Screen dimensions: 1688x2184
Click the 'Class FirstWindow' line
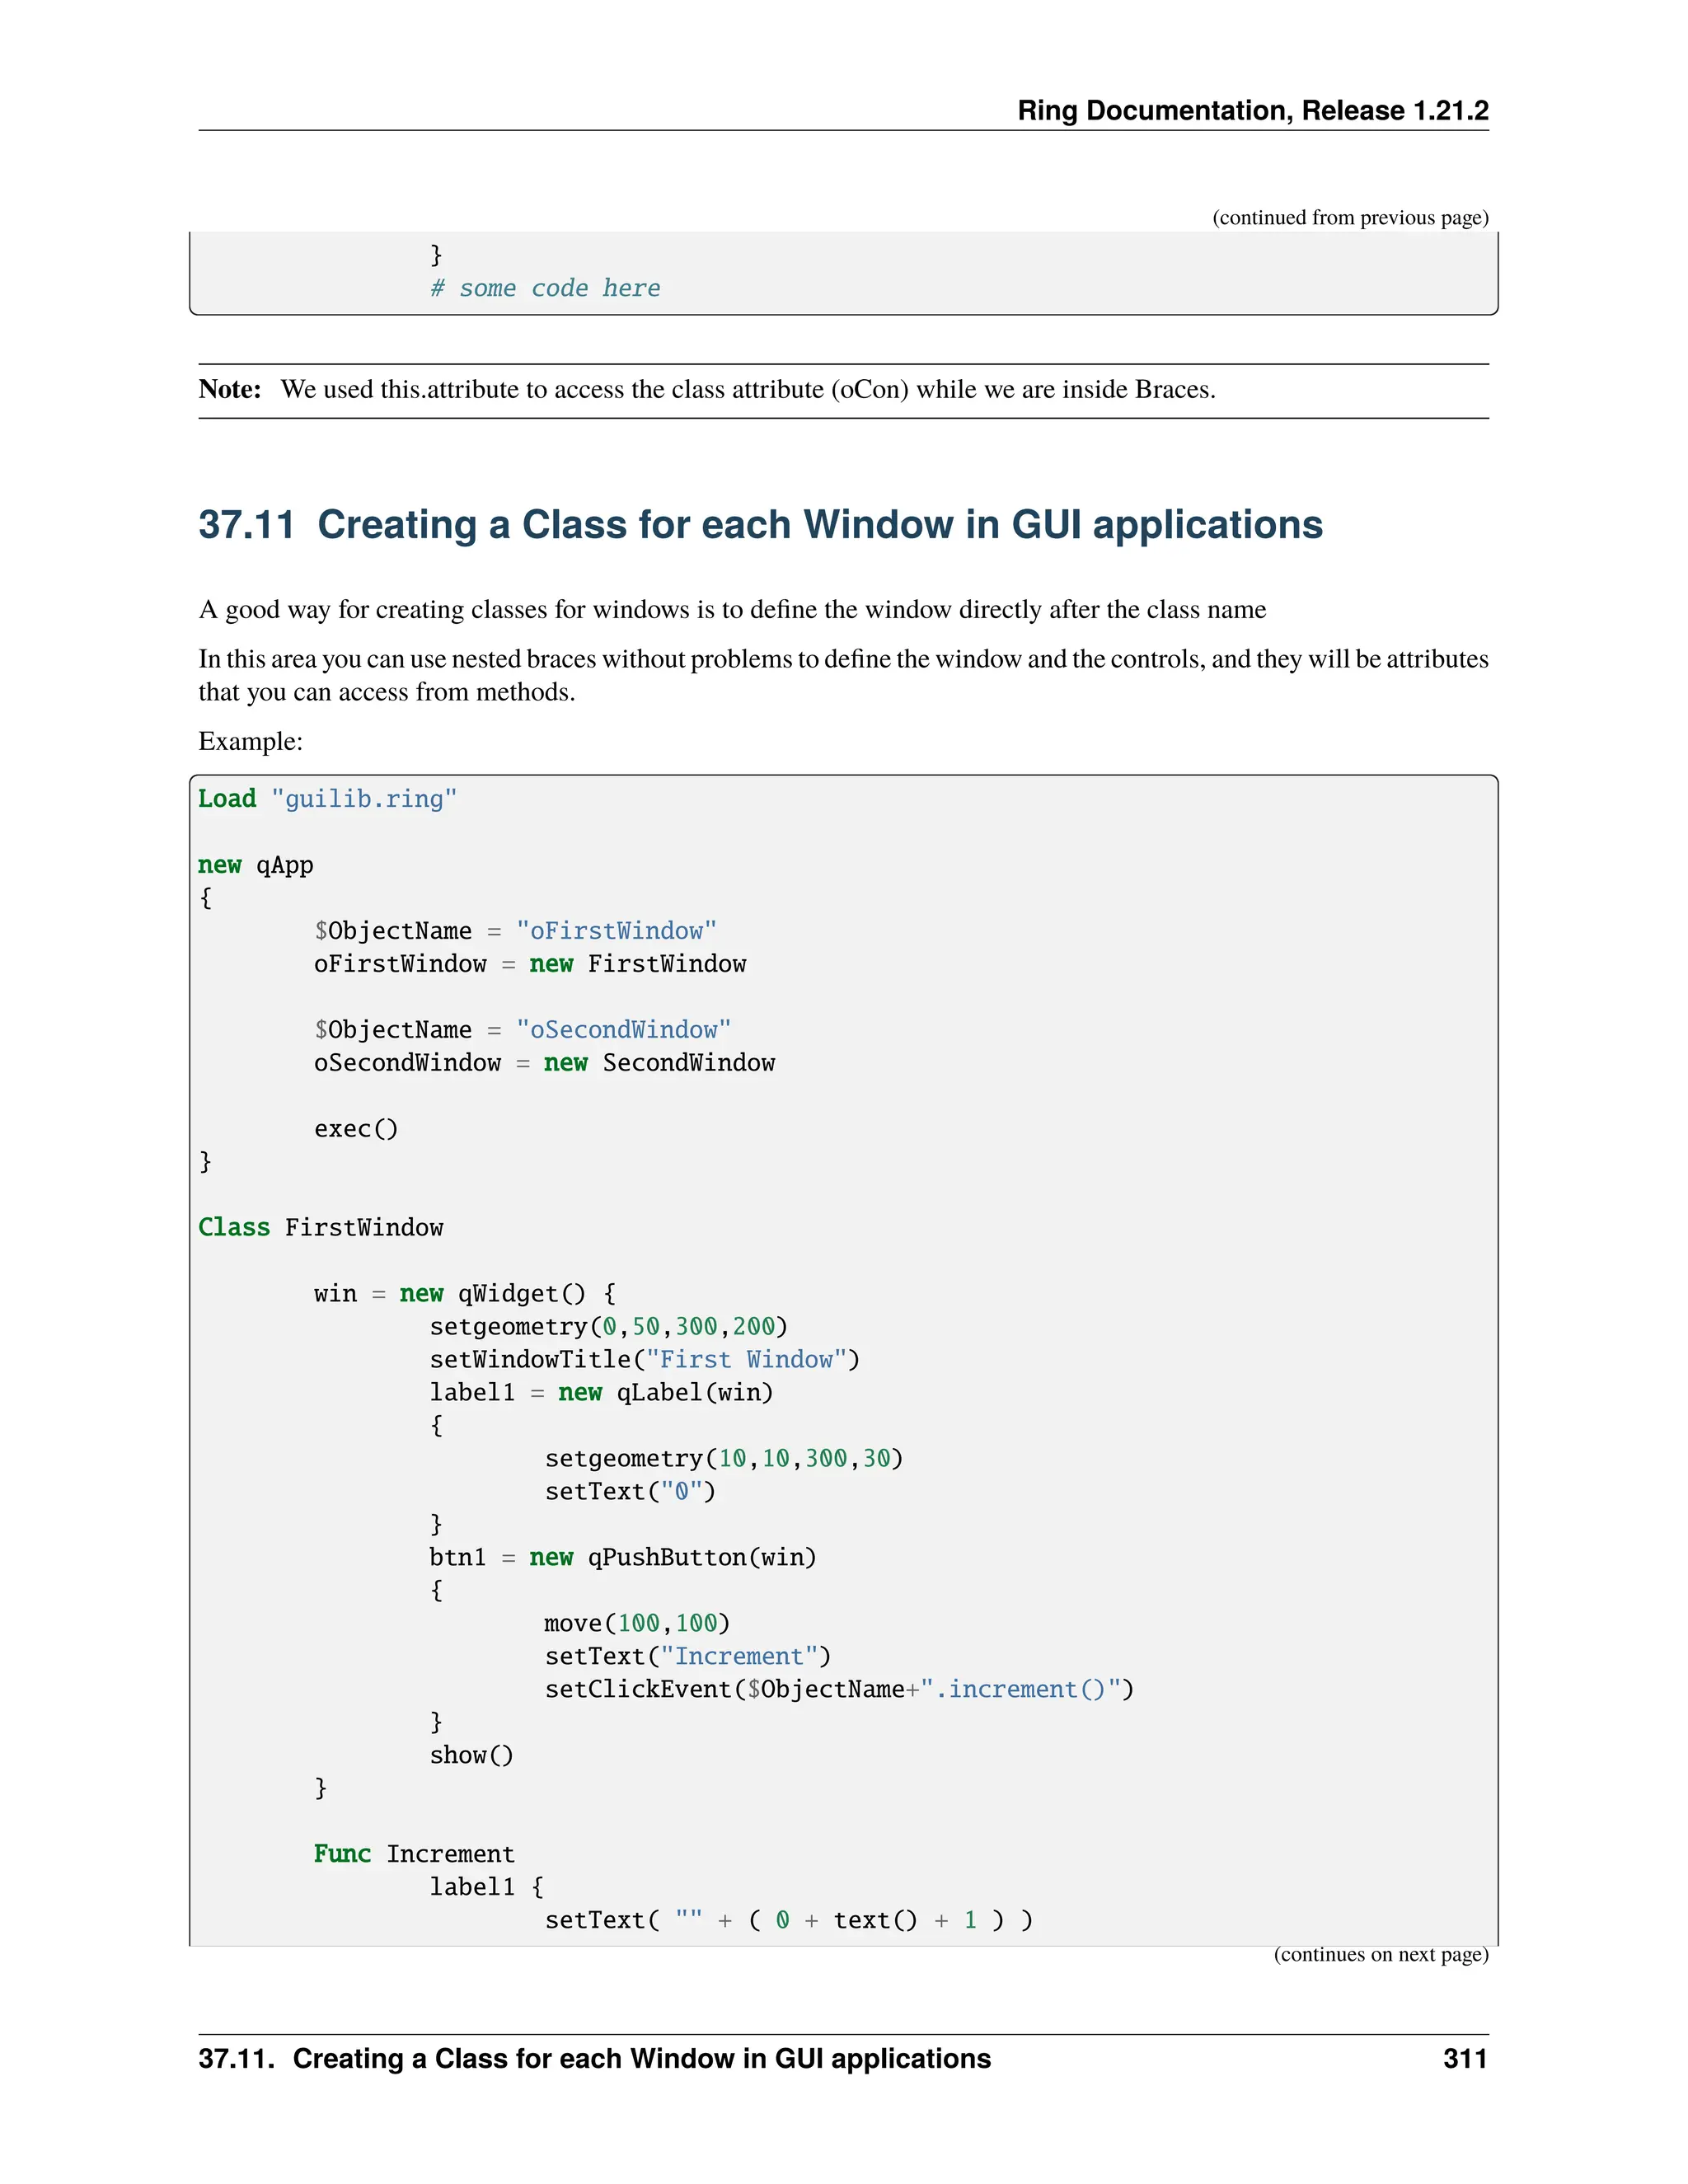320,1227
